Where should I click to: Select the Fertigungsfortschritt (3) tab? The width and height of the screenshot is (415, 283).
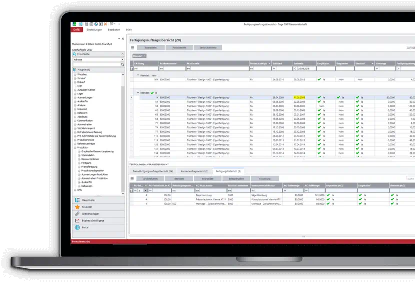(x=228, y=171)
